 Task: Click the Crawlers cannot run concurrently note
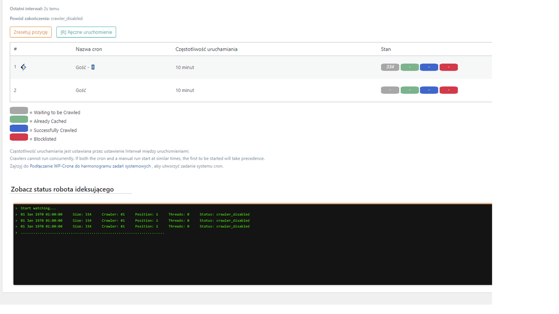137,159
